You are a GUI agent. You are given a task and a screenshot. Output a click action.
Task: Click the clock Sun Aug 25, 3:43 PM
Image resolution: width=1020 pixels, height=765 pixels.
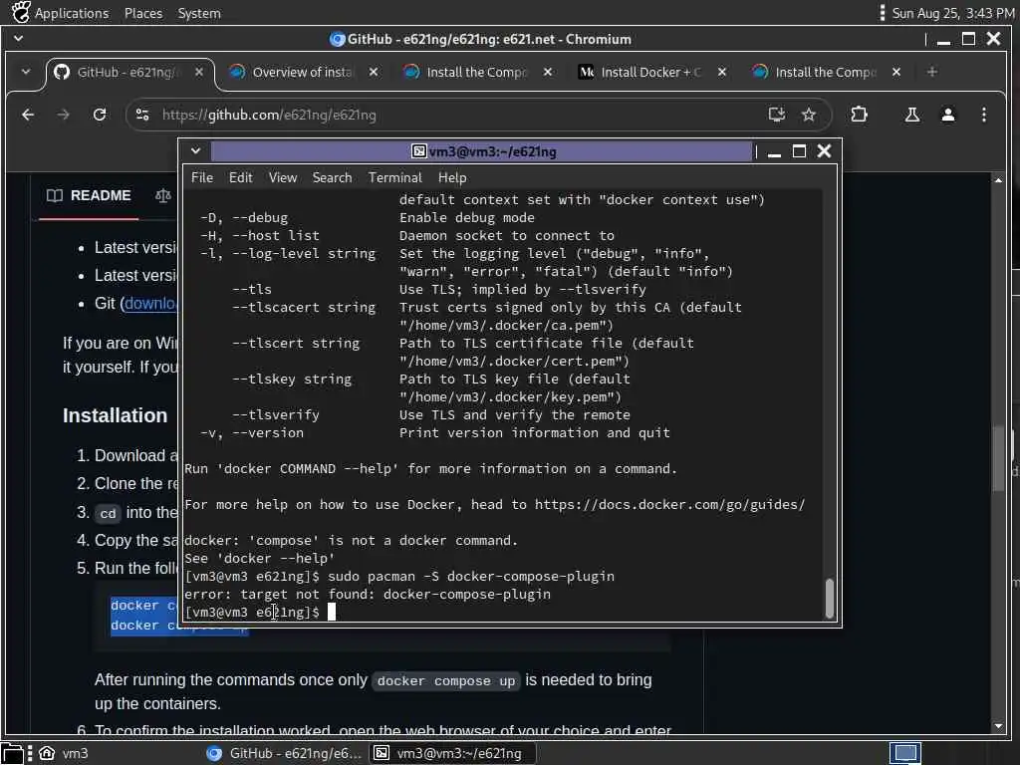952,13
